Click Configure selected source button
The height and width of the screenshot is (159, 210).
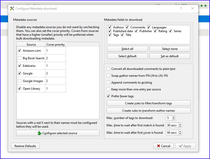click(x=58, y=133)
